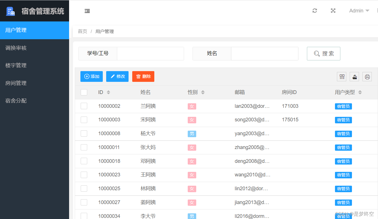This screenshot has width=378, height=219.
Task: Check the row for 10000025 林阿姨
Action: [84, 189]
